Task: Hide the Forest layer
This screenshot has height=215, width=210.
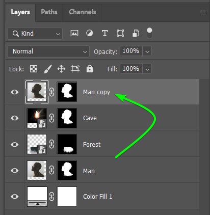Action: click(15, 144)
